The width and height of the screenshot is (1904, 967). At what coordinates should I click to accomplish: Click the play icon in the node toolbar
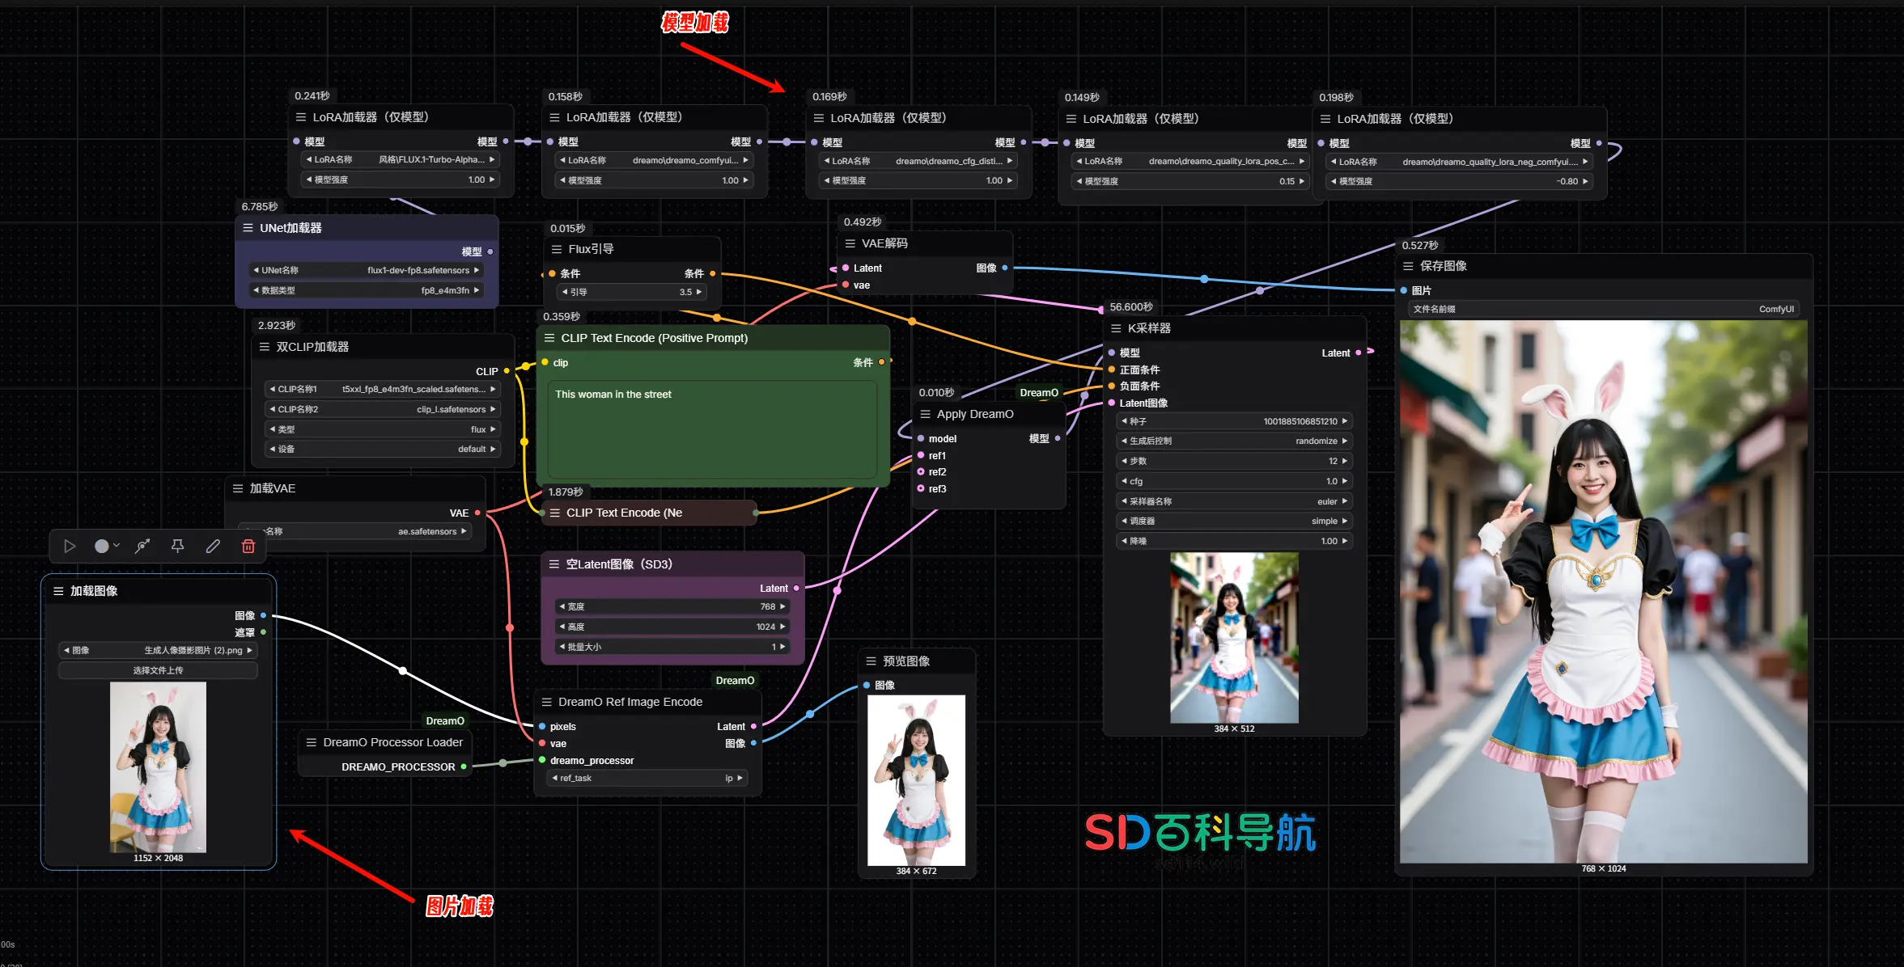coord(70,547)
